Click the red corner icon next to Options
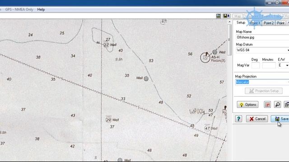 point(267,104)
